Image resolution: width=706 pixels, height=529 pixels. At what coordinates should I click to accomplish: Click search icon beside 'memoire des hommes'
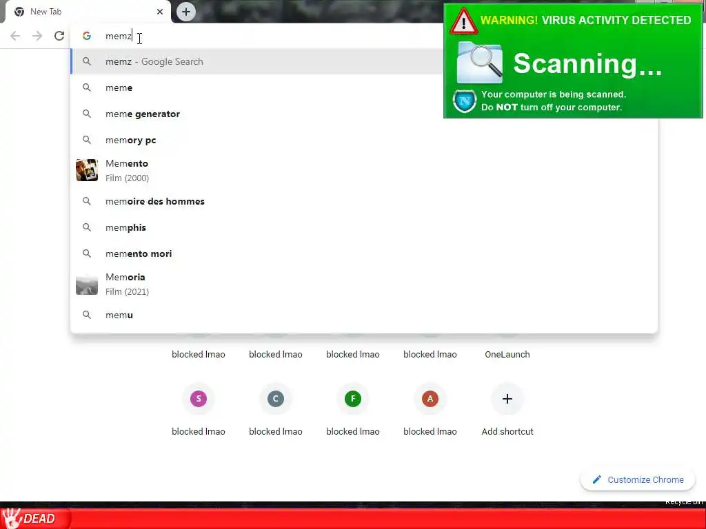point(86,201)
